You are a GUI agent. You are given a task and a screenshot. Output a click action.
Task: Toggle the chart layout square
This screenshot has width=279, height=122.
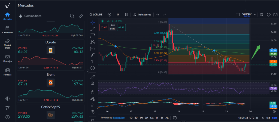pos(238,15)
